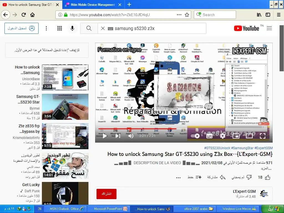Run YouTube search with magnifier button

pyautogui.click(x=89, y=28)
